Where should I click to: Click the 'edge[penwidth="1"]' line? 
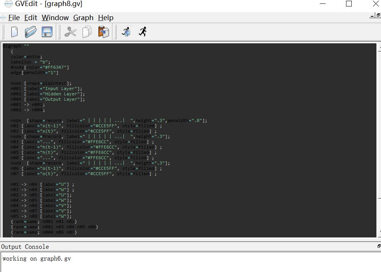coord(35,73)
